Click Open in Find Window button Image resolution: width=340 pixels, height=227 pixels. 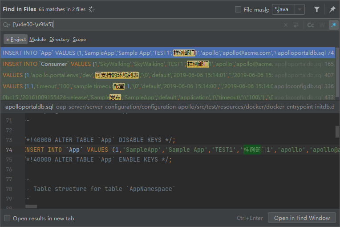[302, 218]
